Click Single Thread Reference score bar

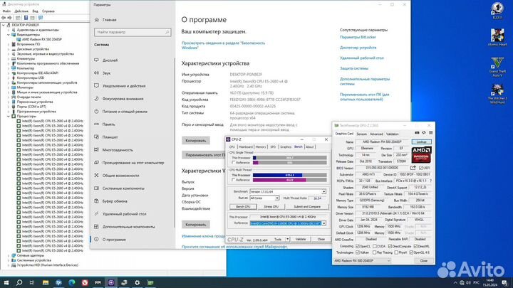tap(289, 162)
